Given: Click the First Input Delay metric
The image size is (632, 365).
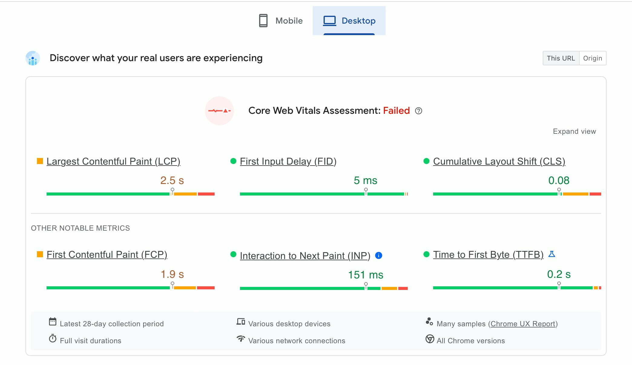Looking at the screenshot, I should (288, 161).
